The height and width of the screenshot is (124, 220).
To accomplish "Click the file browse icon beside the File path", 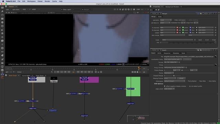I will click(216, 56).
